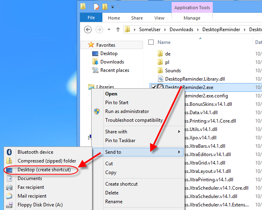Expand chevron before SomeUser breadcrumb
The image size is (262, 210).
[135, 30]
